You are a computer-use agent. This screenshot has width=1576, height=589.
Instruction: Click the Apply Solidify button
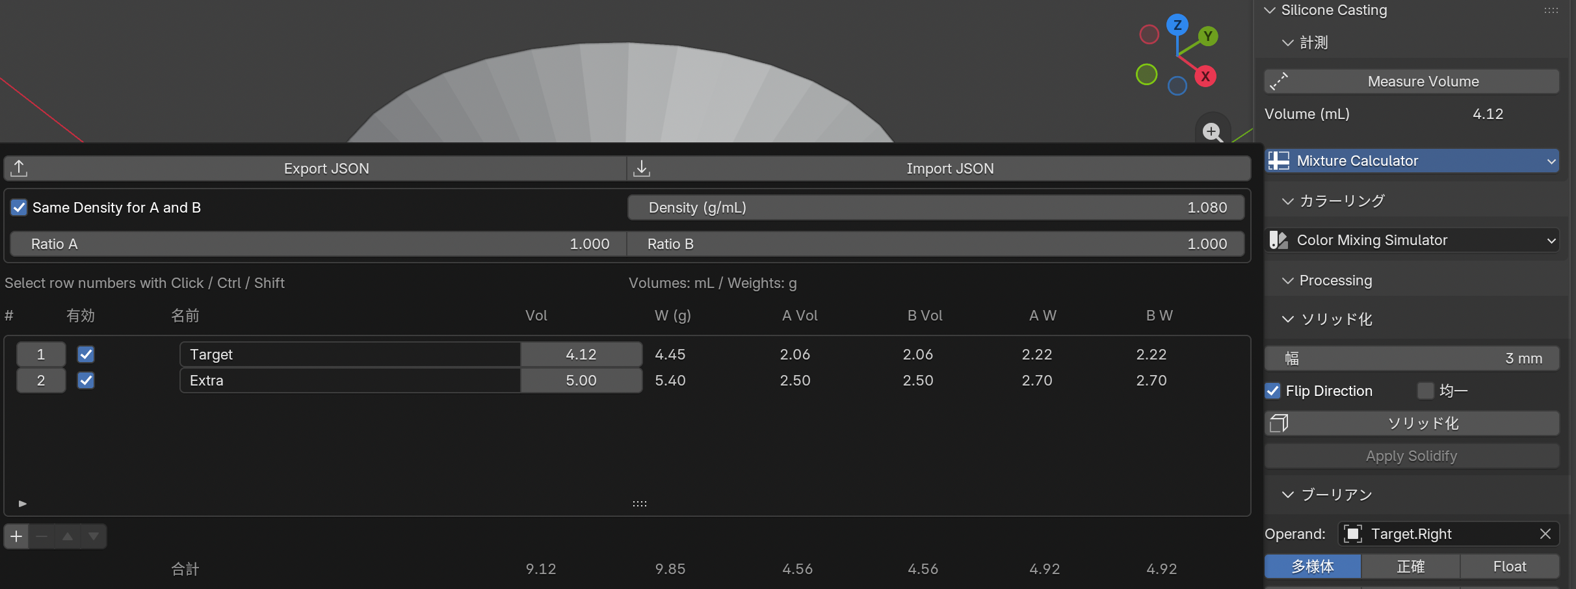[x=1412, y=456]
